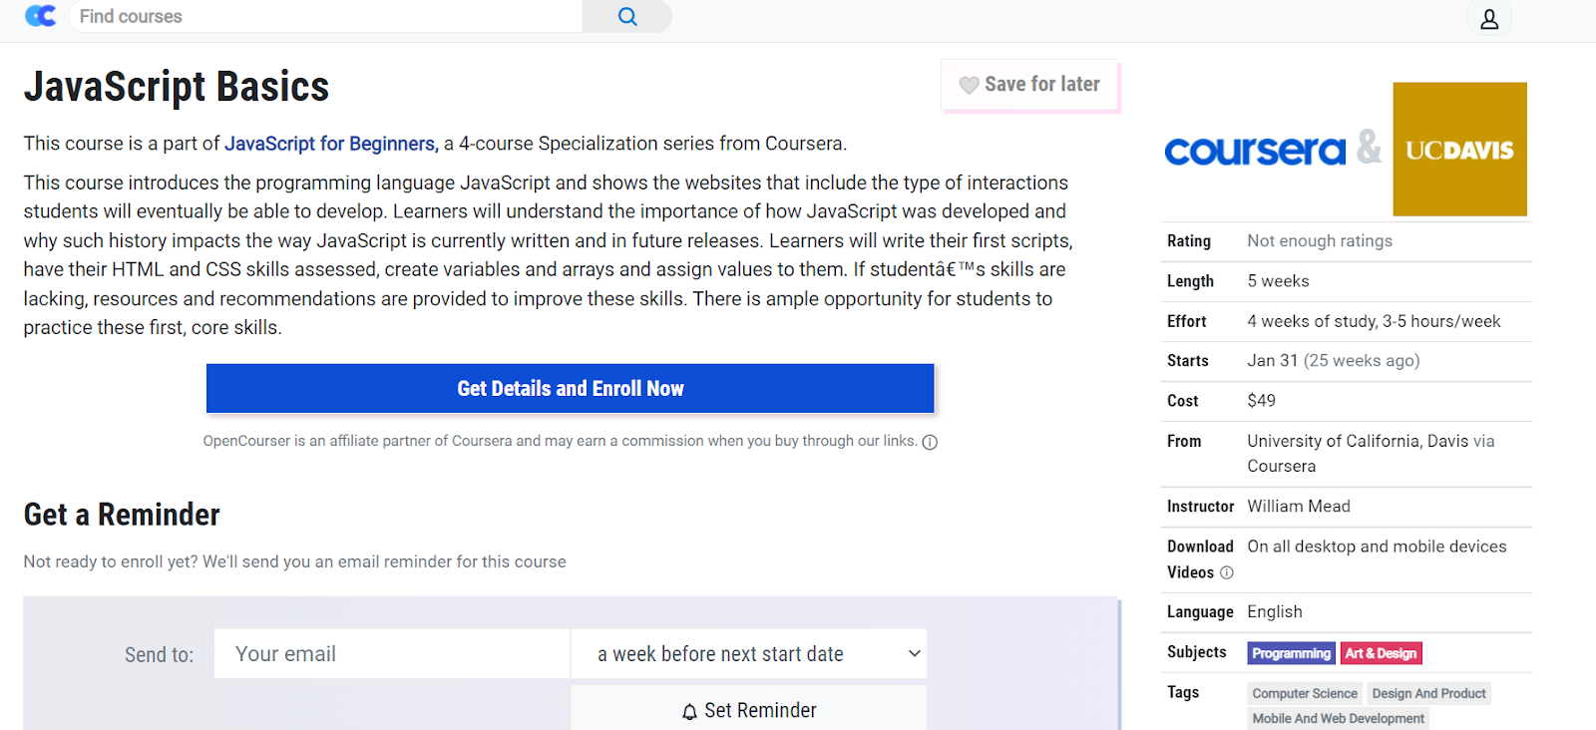This screenshot has width=1596, height=730.
Task: Click the Coursera logo
Action: pos(1255,151)
